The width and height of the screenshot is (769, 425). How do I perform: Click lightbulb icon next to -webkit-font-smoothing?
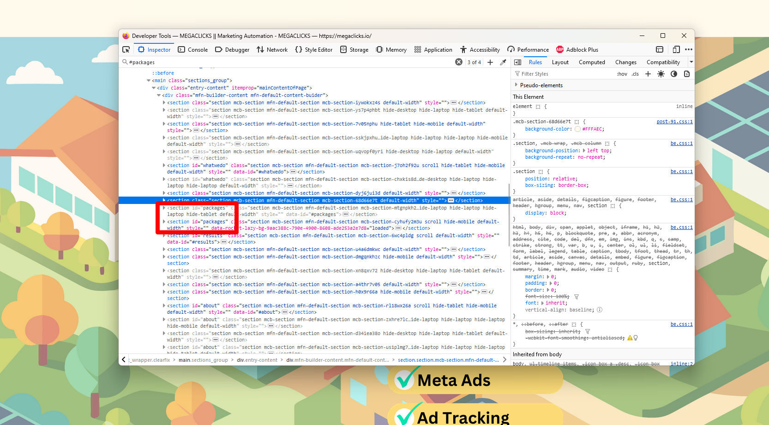tap(636, 338)
